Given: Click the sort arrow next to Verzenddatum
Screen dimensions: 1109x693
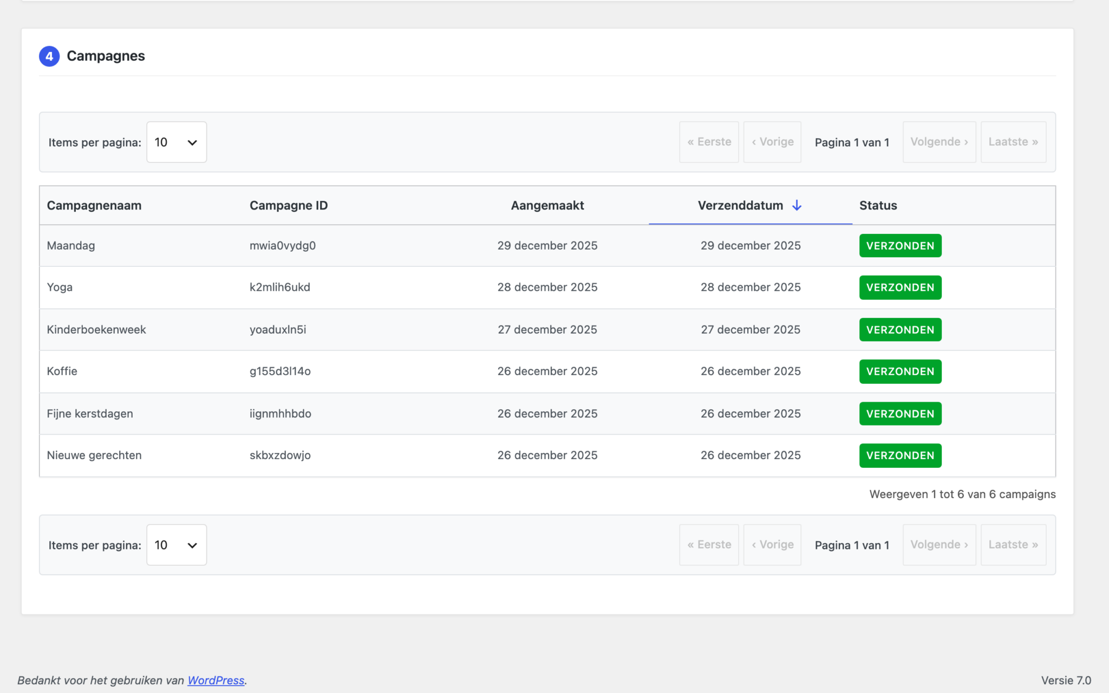Looking at the screenshot, I should point(797,205).
